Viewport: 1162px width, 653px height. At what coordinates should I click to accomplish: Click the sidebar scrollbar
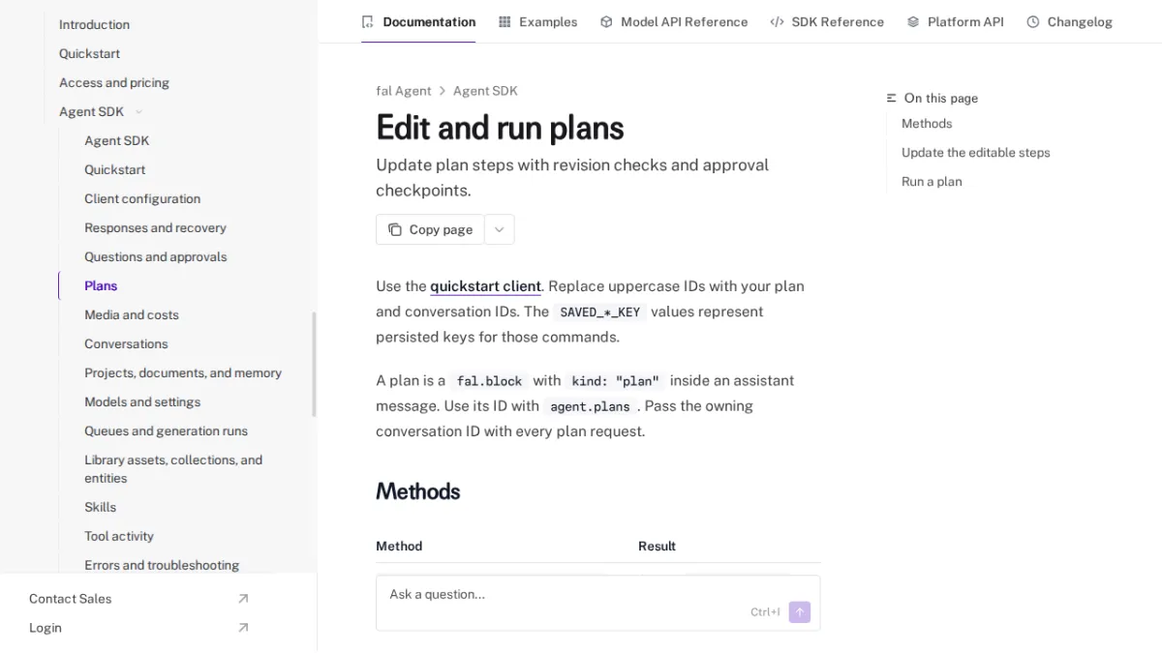pos(314,364)
